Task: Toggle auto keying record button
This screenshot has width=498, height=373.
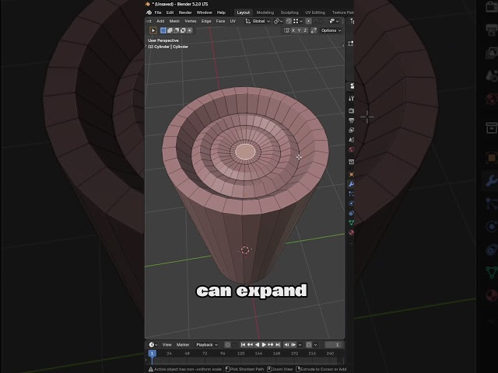Action: [228, 345]
